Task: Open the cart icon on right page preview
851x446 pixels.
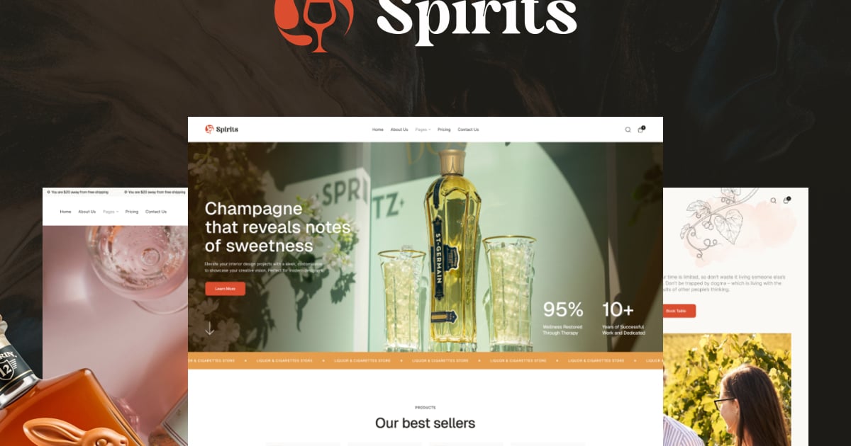Action: 786,200
